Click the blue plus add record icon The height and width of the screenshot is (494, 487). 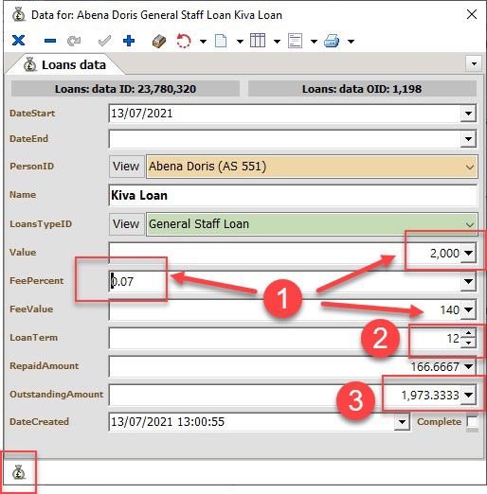click(129, 41)
